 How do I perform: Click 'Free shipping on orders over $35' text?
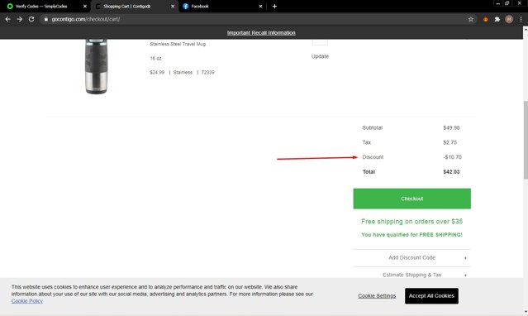pos(411,221)
